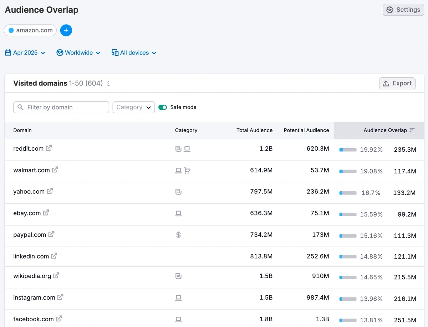Click walmart.com external link icon
Screen dimensions: 428x327
point(55,170)
